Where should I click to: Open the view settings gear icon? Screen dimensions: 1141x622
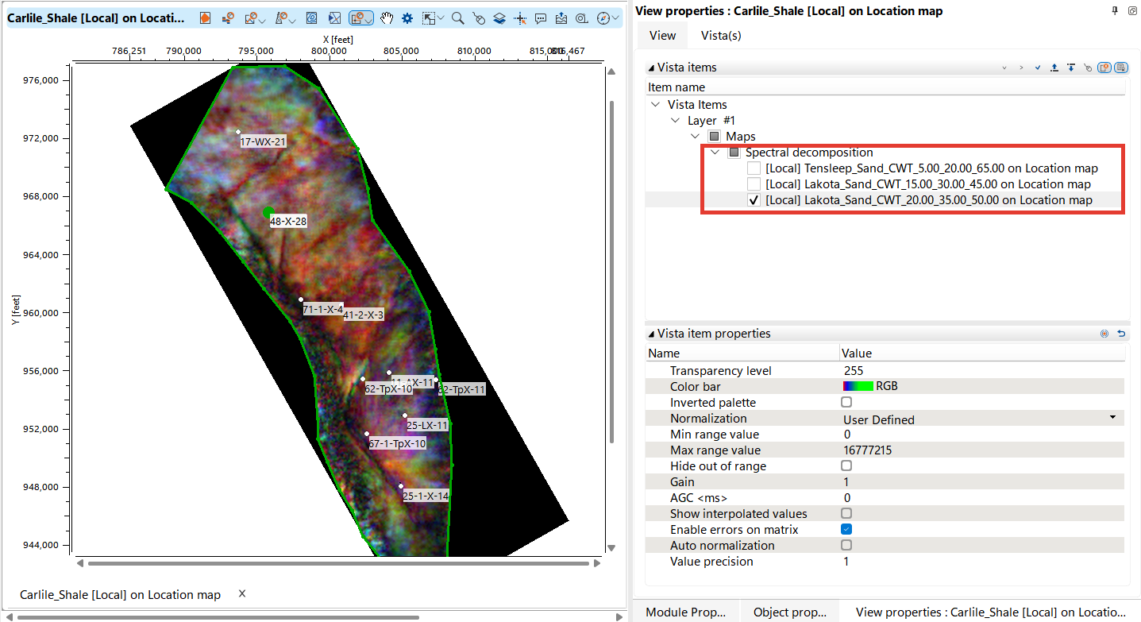point(407,17)
